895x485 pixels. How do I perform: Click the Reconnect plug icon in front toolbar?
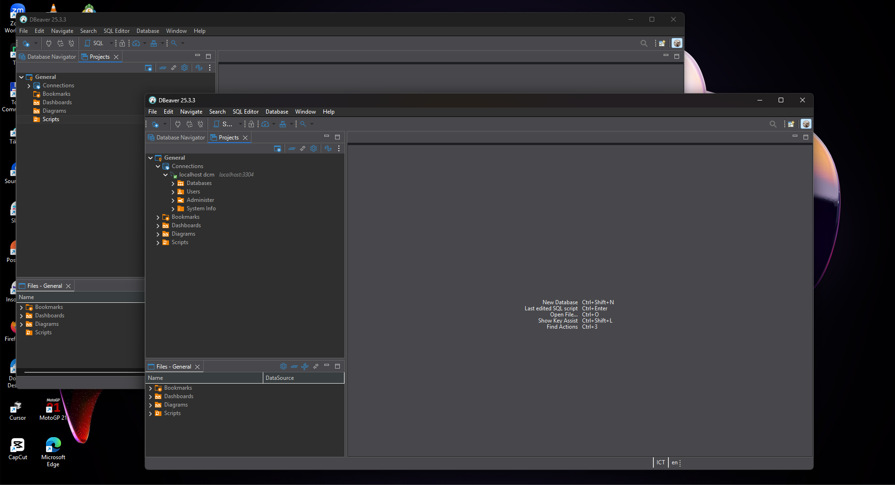point(189,124)
